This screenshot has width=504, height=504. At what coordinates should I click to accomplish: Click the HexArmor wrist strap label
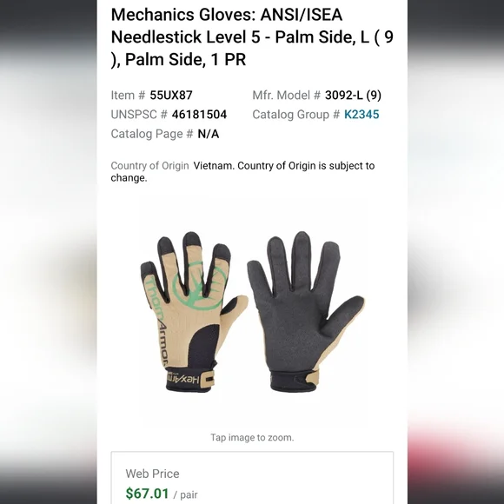183,379
